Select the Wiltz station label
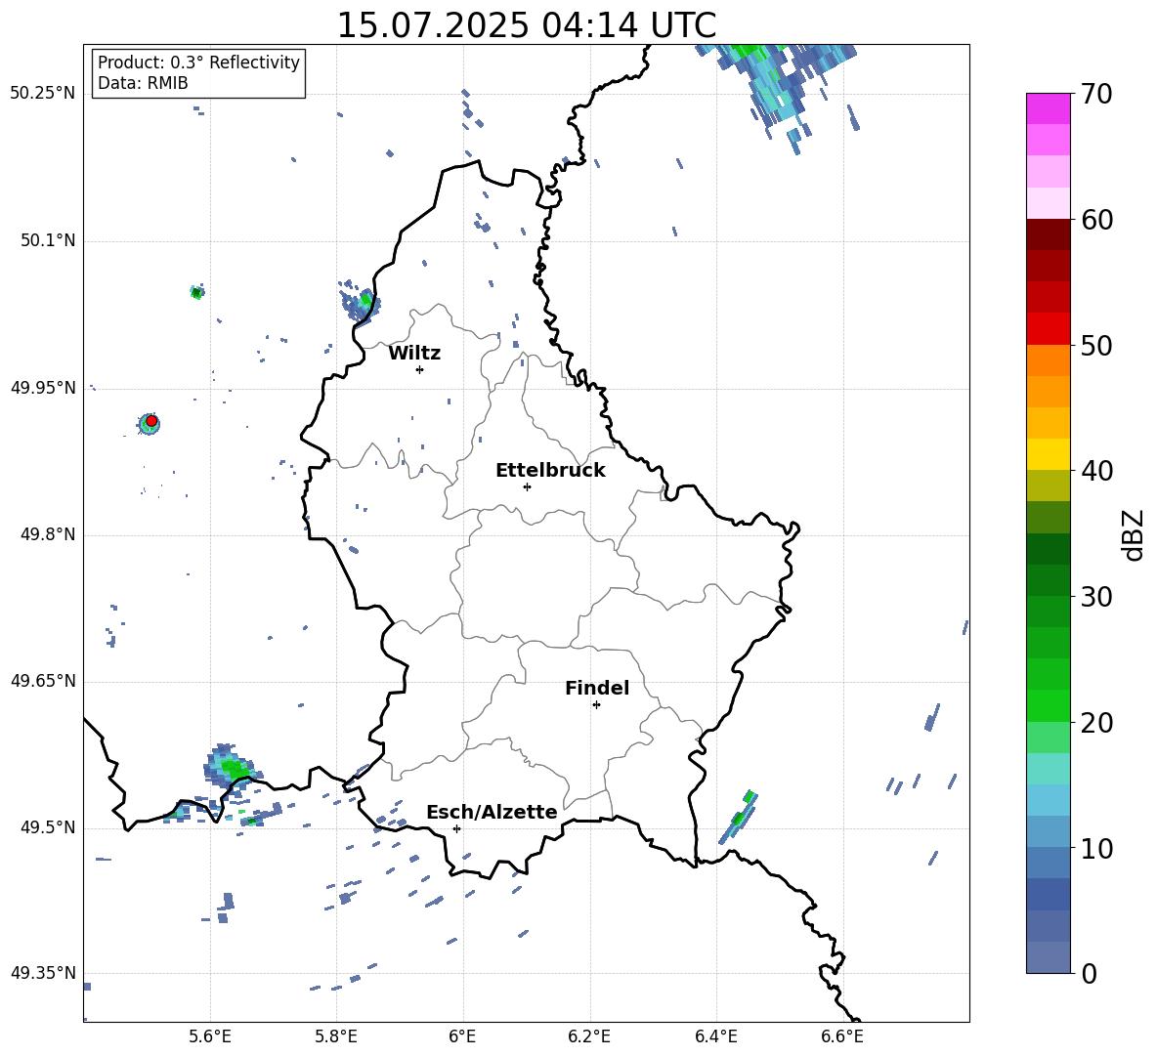Screen dimensions: 1157x1056 (x=414, y=353)
